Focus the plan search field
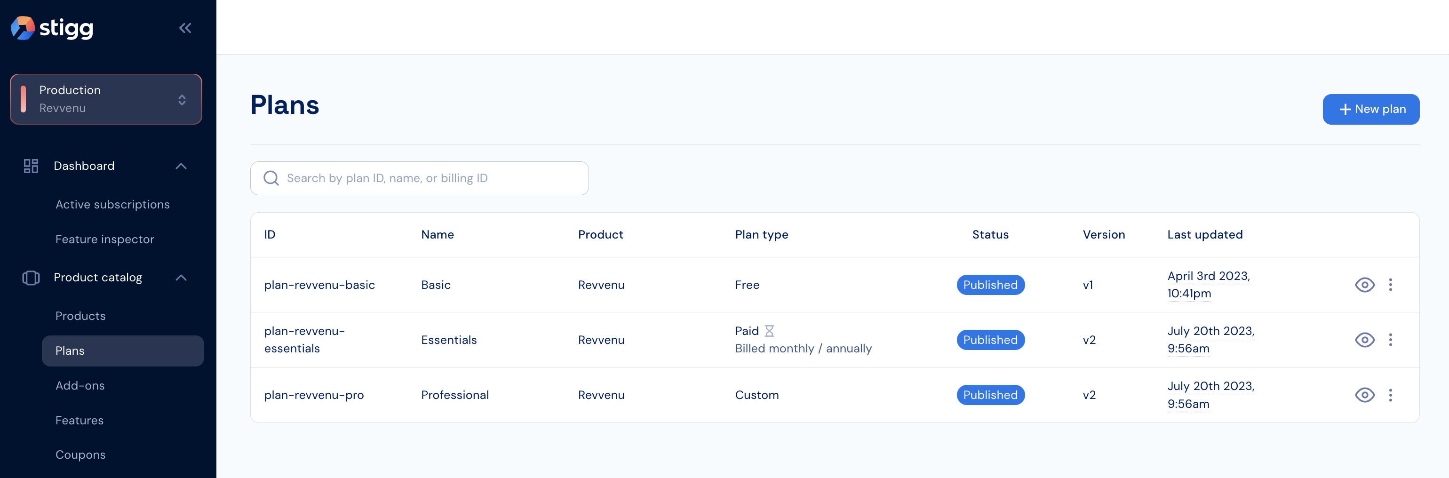 click(420, 178)
